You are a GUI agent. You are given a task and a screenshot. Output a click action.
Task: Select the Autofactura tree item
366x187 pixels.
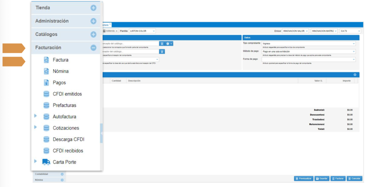tap(64, 117)
